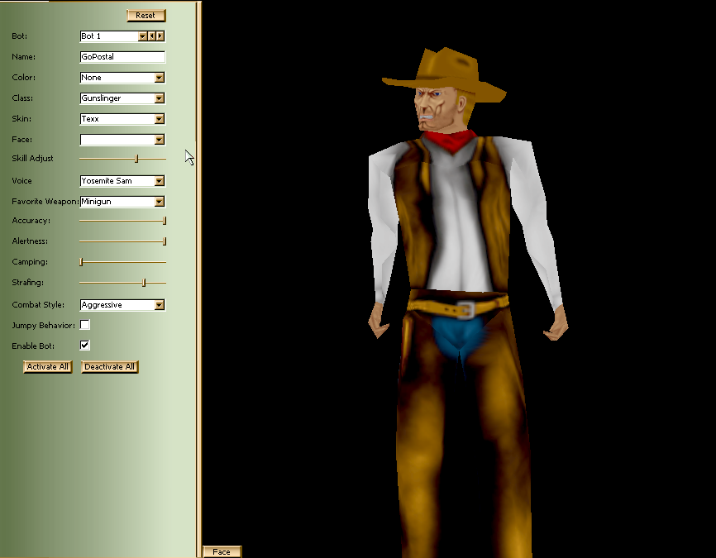Click the Name field containing GoPostal
716x558 pixels.
(122, 56)
